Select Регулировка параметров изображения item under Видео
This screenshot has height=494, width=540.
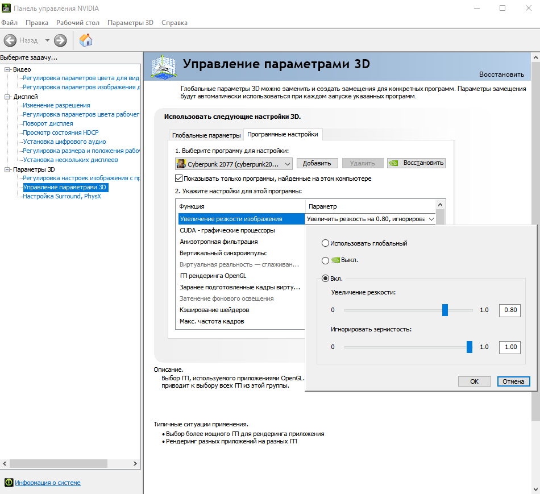(81, 87)
